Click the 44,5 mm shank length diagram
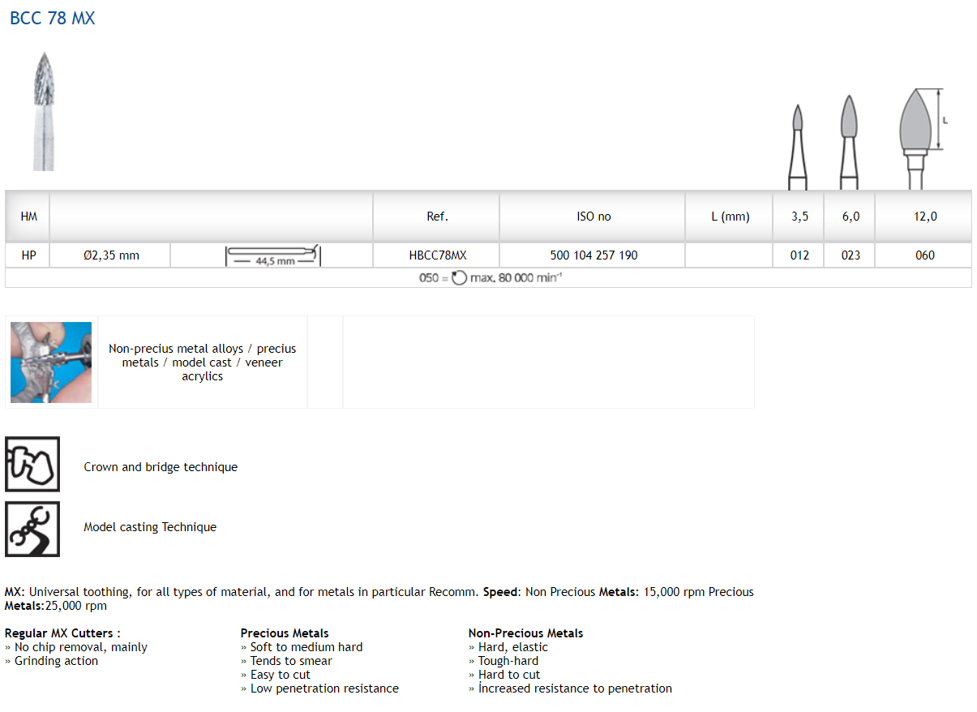Screen dimensions: 977x712 (273, 256)
